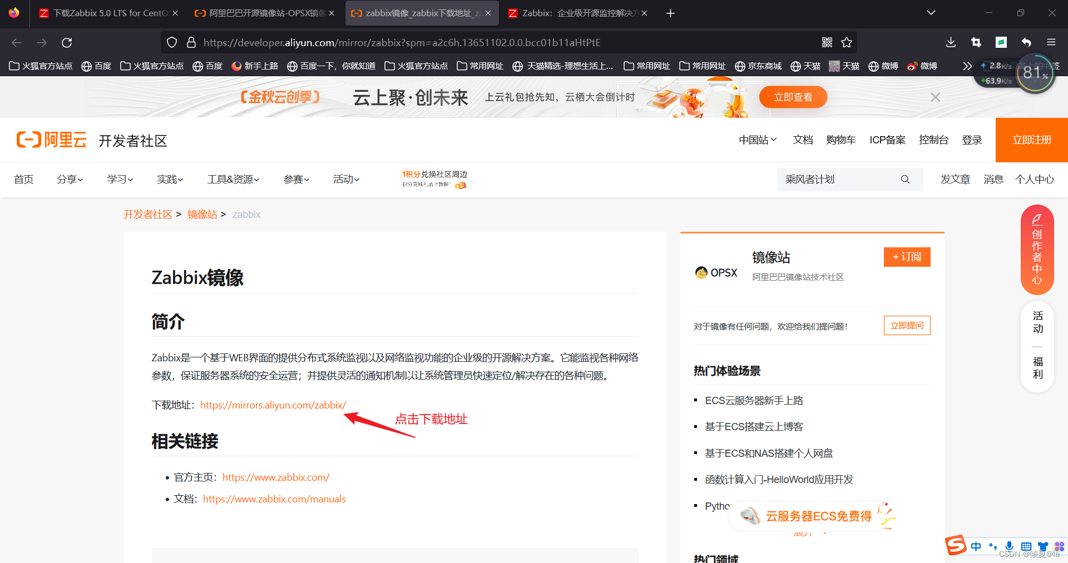Go to 首页 in navigation
The image size is (1068, 563).
click(24, 180)
